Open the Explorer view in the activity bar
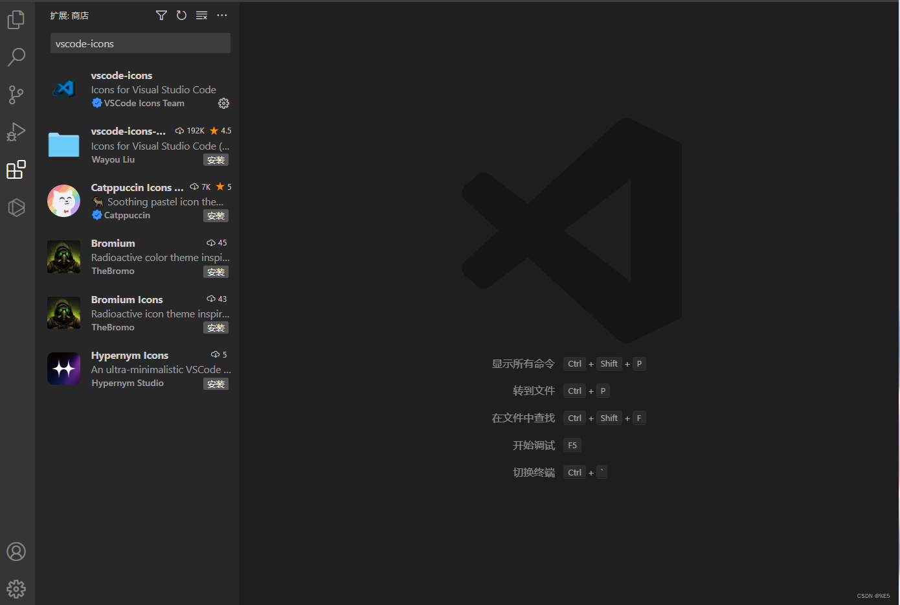This screenshot has height=605, width=900. 16,19
